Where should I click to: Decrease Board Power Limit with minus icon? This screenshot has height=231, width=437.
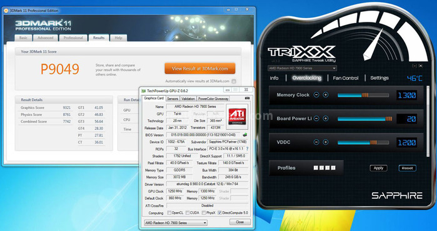click(316, 119)
